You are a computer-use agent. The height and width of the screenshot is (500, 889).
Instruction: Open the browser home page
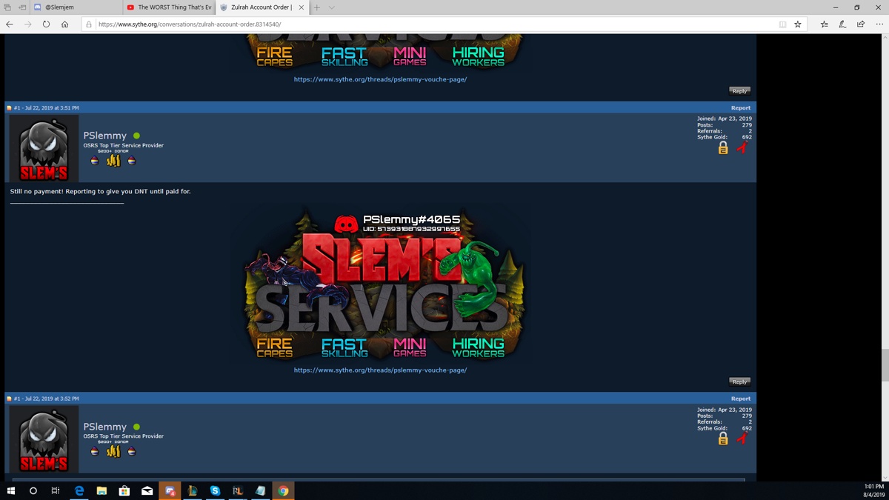click(64, 24)
